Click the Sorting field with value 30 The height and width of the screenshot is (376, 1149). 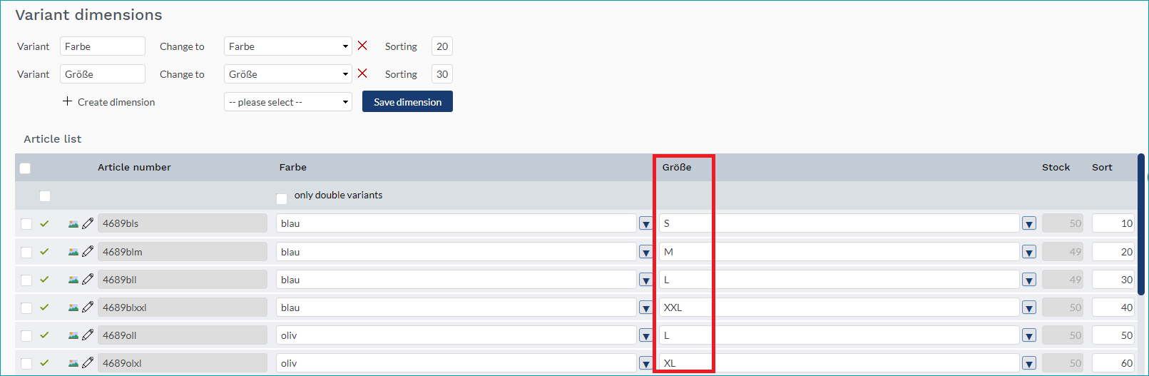[x=442, y=74]
